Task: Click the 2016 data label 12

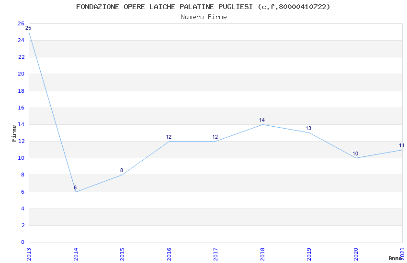Action: click(169, 137)
